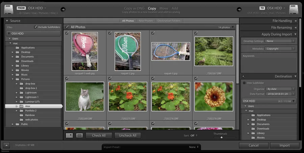
Task: Switch to loupe view icon
Action: pyautogui.click(x=79, y=135)
